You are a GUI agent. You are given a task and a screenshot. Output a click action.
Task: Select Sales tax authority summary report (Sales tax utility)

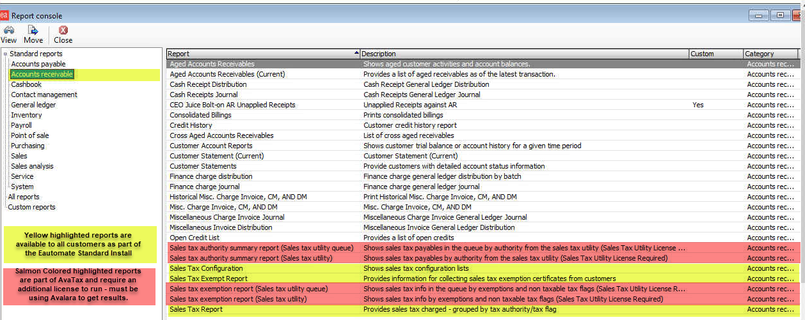click(483, 258)
